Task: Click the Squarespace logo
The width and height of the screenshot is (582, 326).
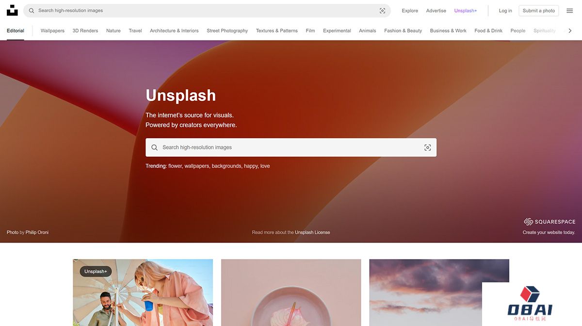Action: tap(550, 222)
